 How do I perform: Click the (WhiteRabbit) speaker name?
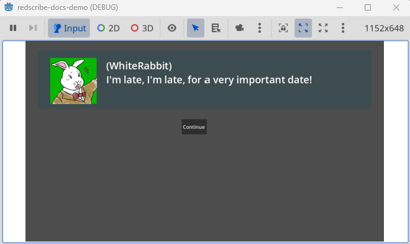(139, 66)
